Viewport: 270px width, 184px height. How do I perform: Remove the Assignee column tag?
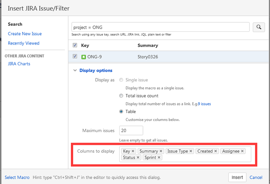point(242,151)
